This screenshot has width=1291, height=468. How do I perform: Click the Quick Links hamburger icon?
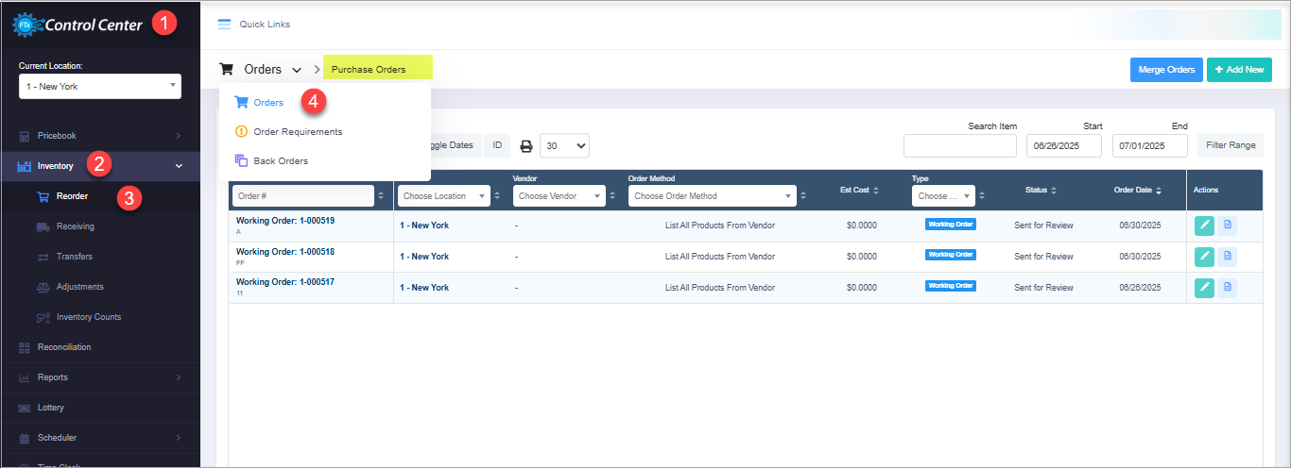(224, 25)
